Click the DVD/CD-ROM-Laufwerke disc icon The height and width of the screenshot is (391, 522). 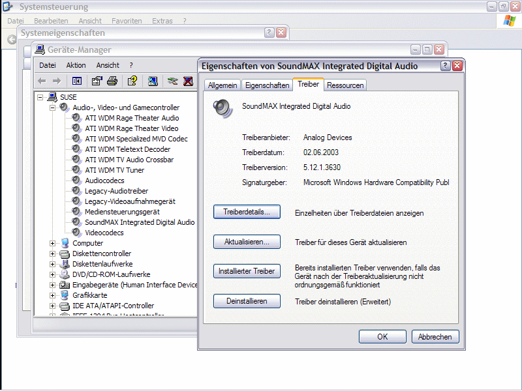pyautogui.click(x=64, y=274)
